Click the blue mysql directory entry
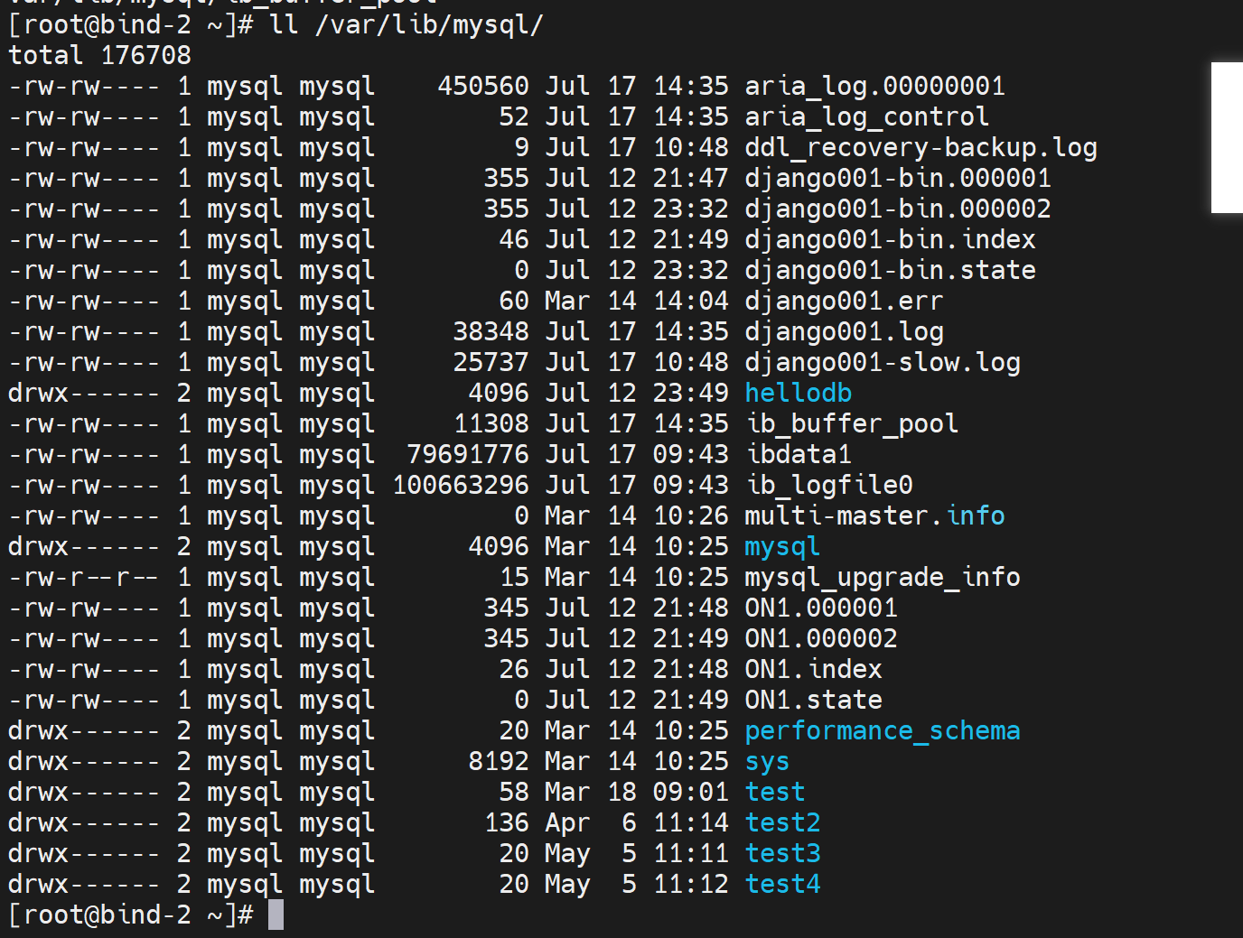The height and width of the screenshot is (938, 1243). (x=781, y=546)
